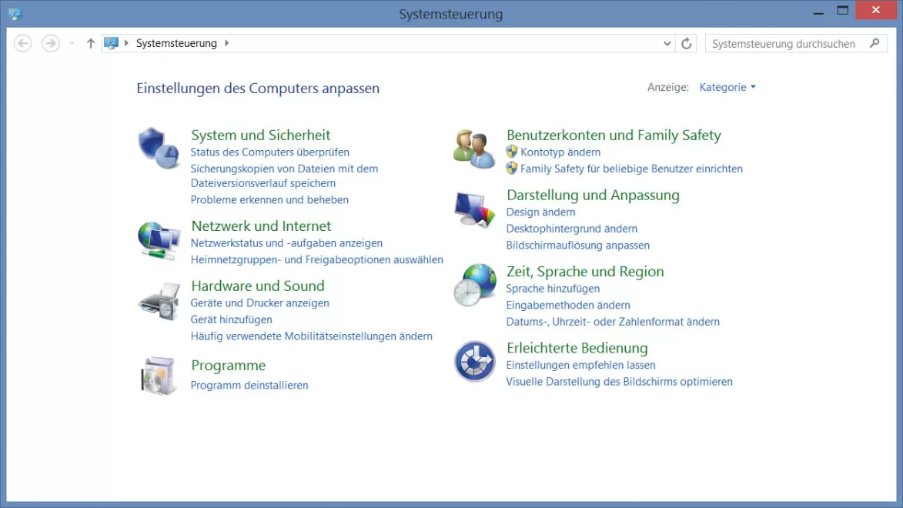Click the forward arrow navigation button
Viewport: 903px width, 508px height.
51,43
